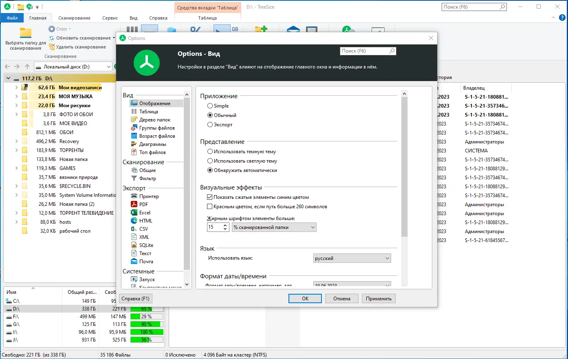The width and height of the screenshot is (568, 359).
Task: Switch to Вид ribbon tab
Action: (x=133, y=18)
